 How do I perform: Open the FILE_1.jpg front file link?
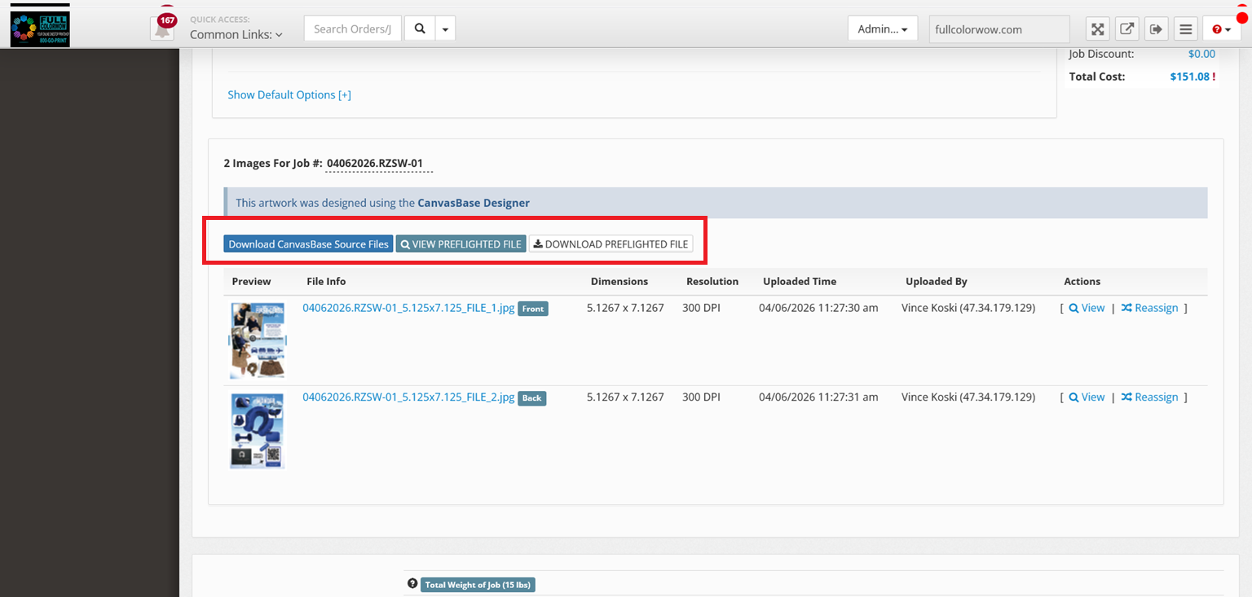(408, 308)
